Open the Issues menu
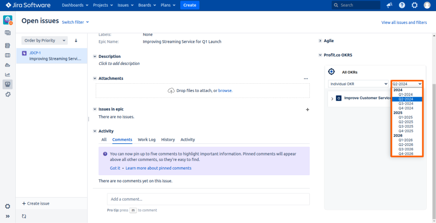This screenshot has height=223, width=436. tap(125, 5)
